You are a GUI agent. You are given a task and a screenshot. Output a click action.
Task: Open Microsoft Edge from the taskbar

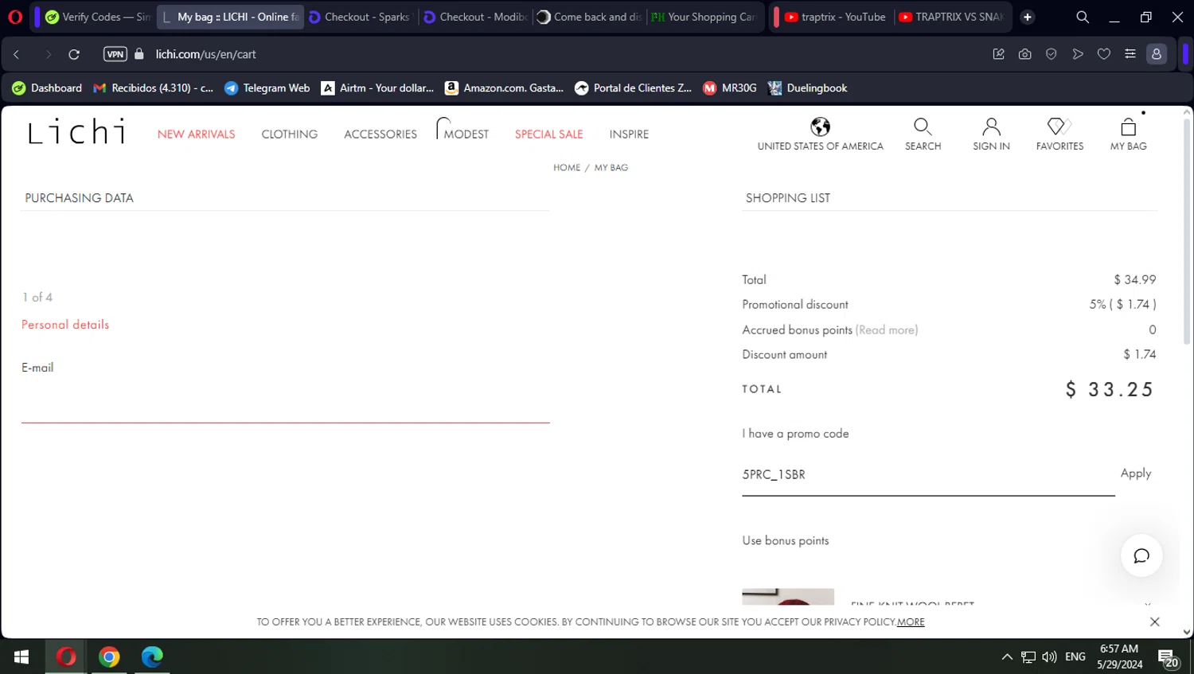coord(152,656)
